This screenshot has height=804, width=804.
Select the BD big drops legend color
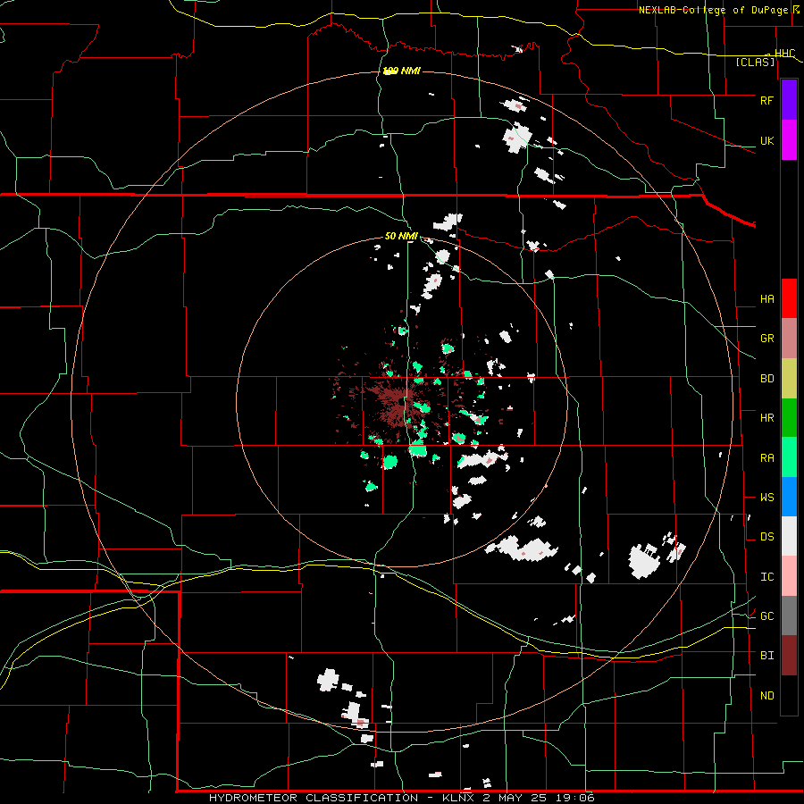click(789, 379)
